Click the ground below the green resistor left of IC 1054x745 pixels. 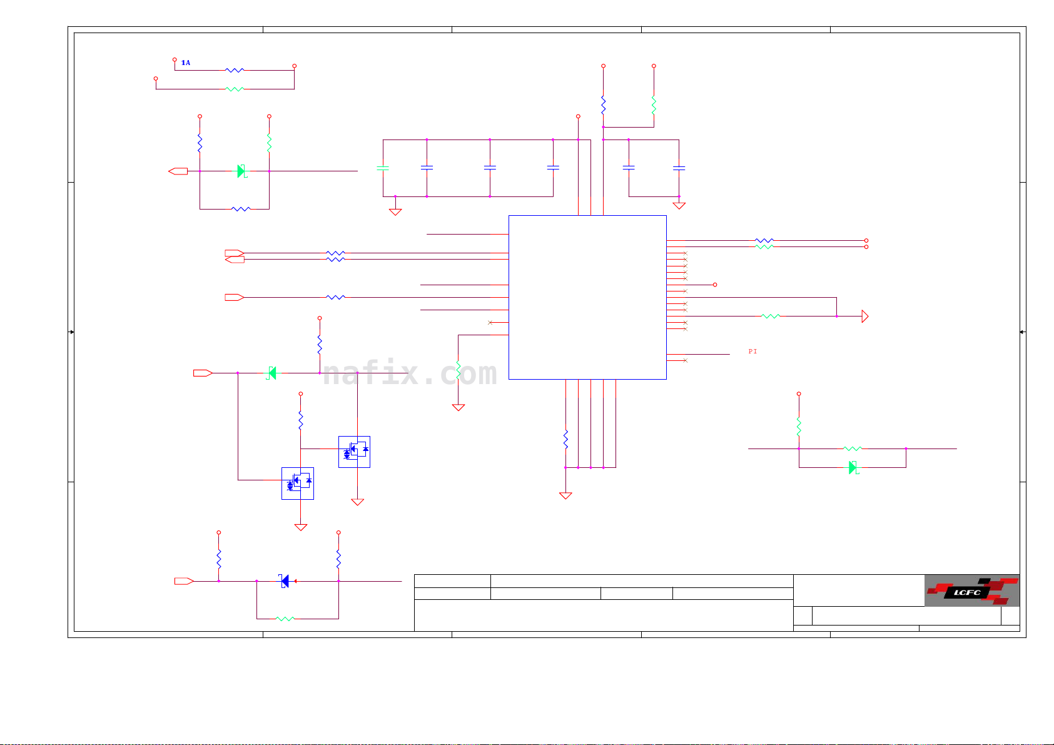(459, 407)
